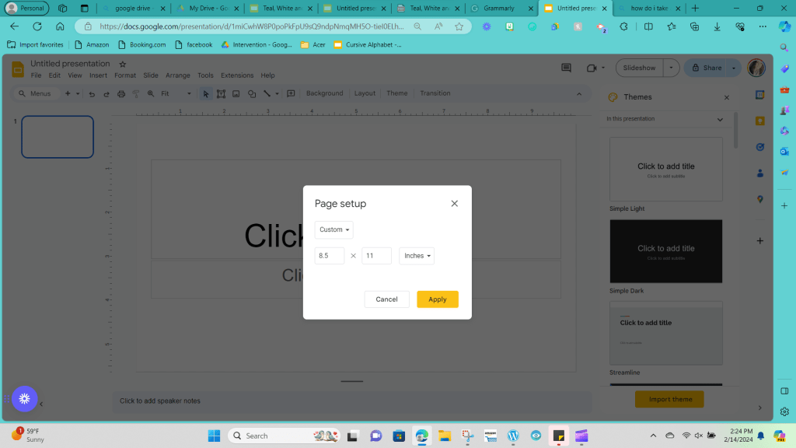The image size is (796, 448).
Task: Open Google Calendar side panel icon
Action: pos(760,95)
